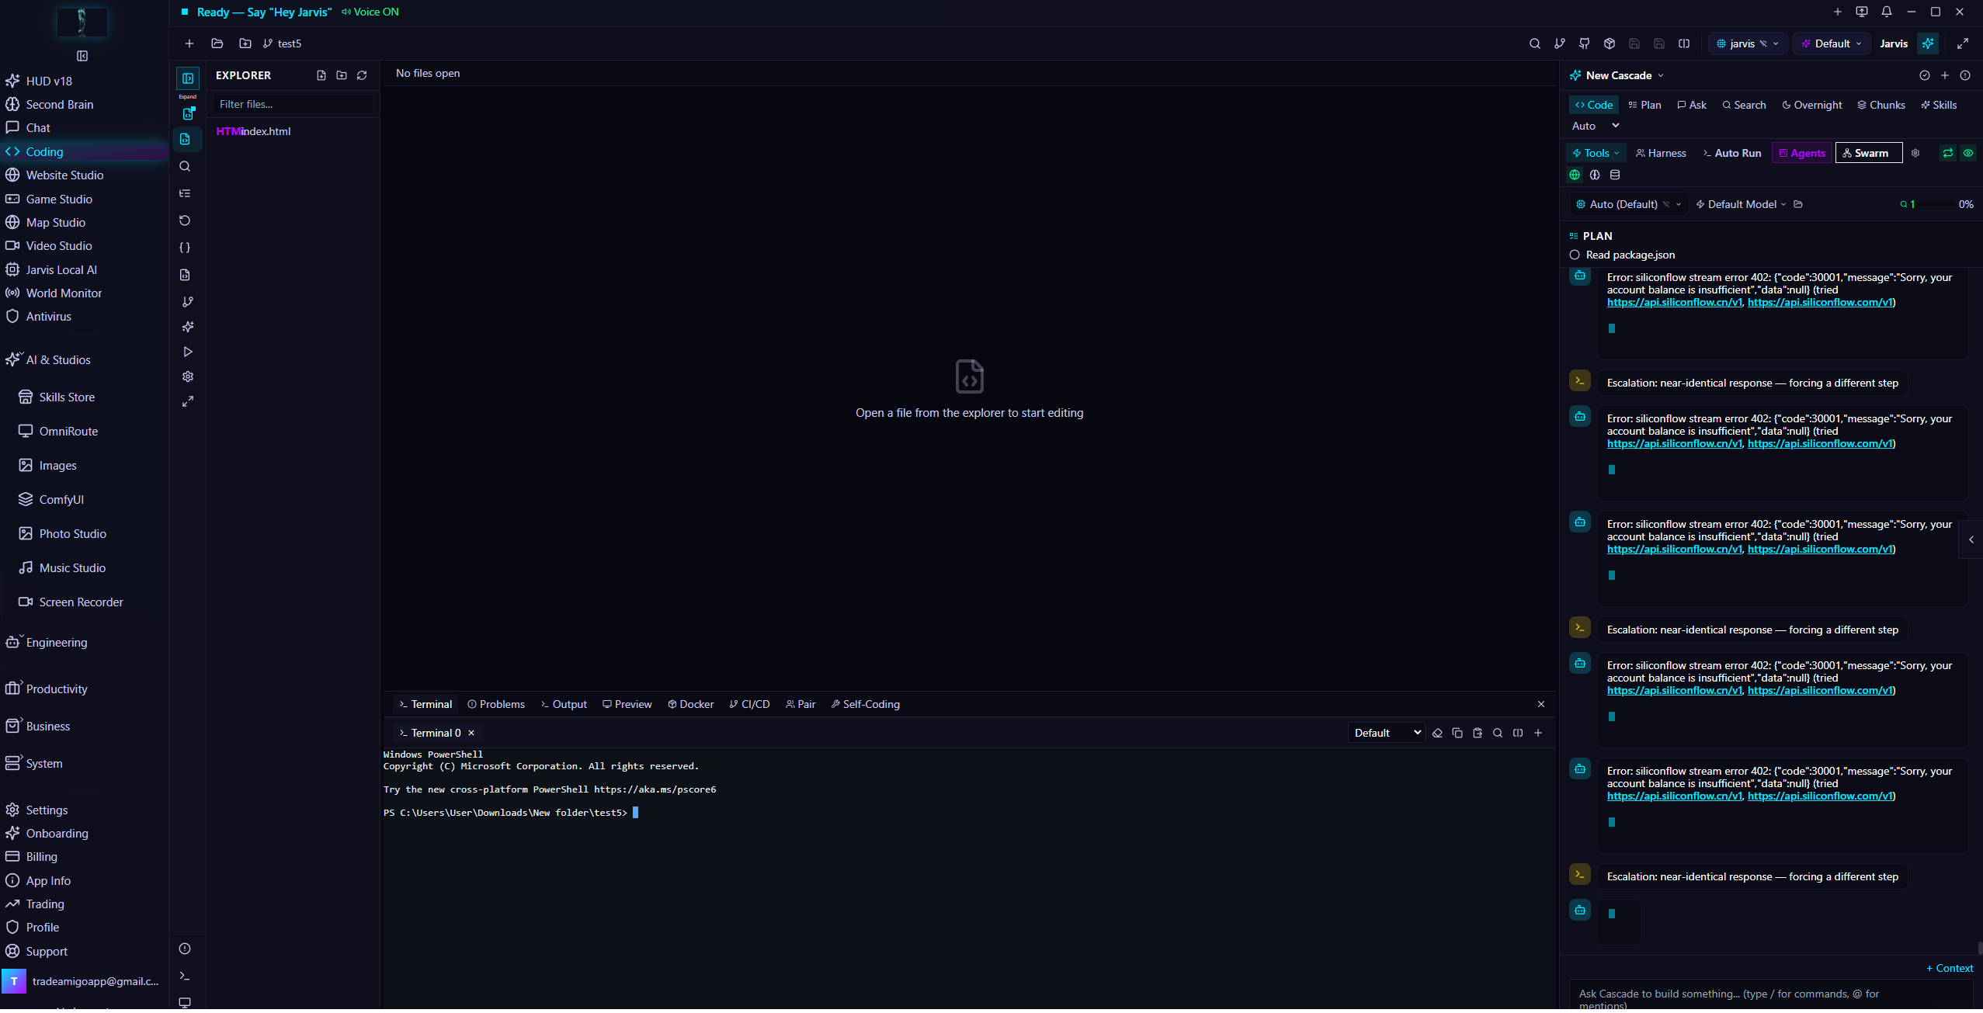
Task: Click the Filter files input field
Action: (293, 104)
